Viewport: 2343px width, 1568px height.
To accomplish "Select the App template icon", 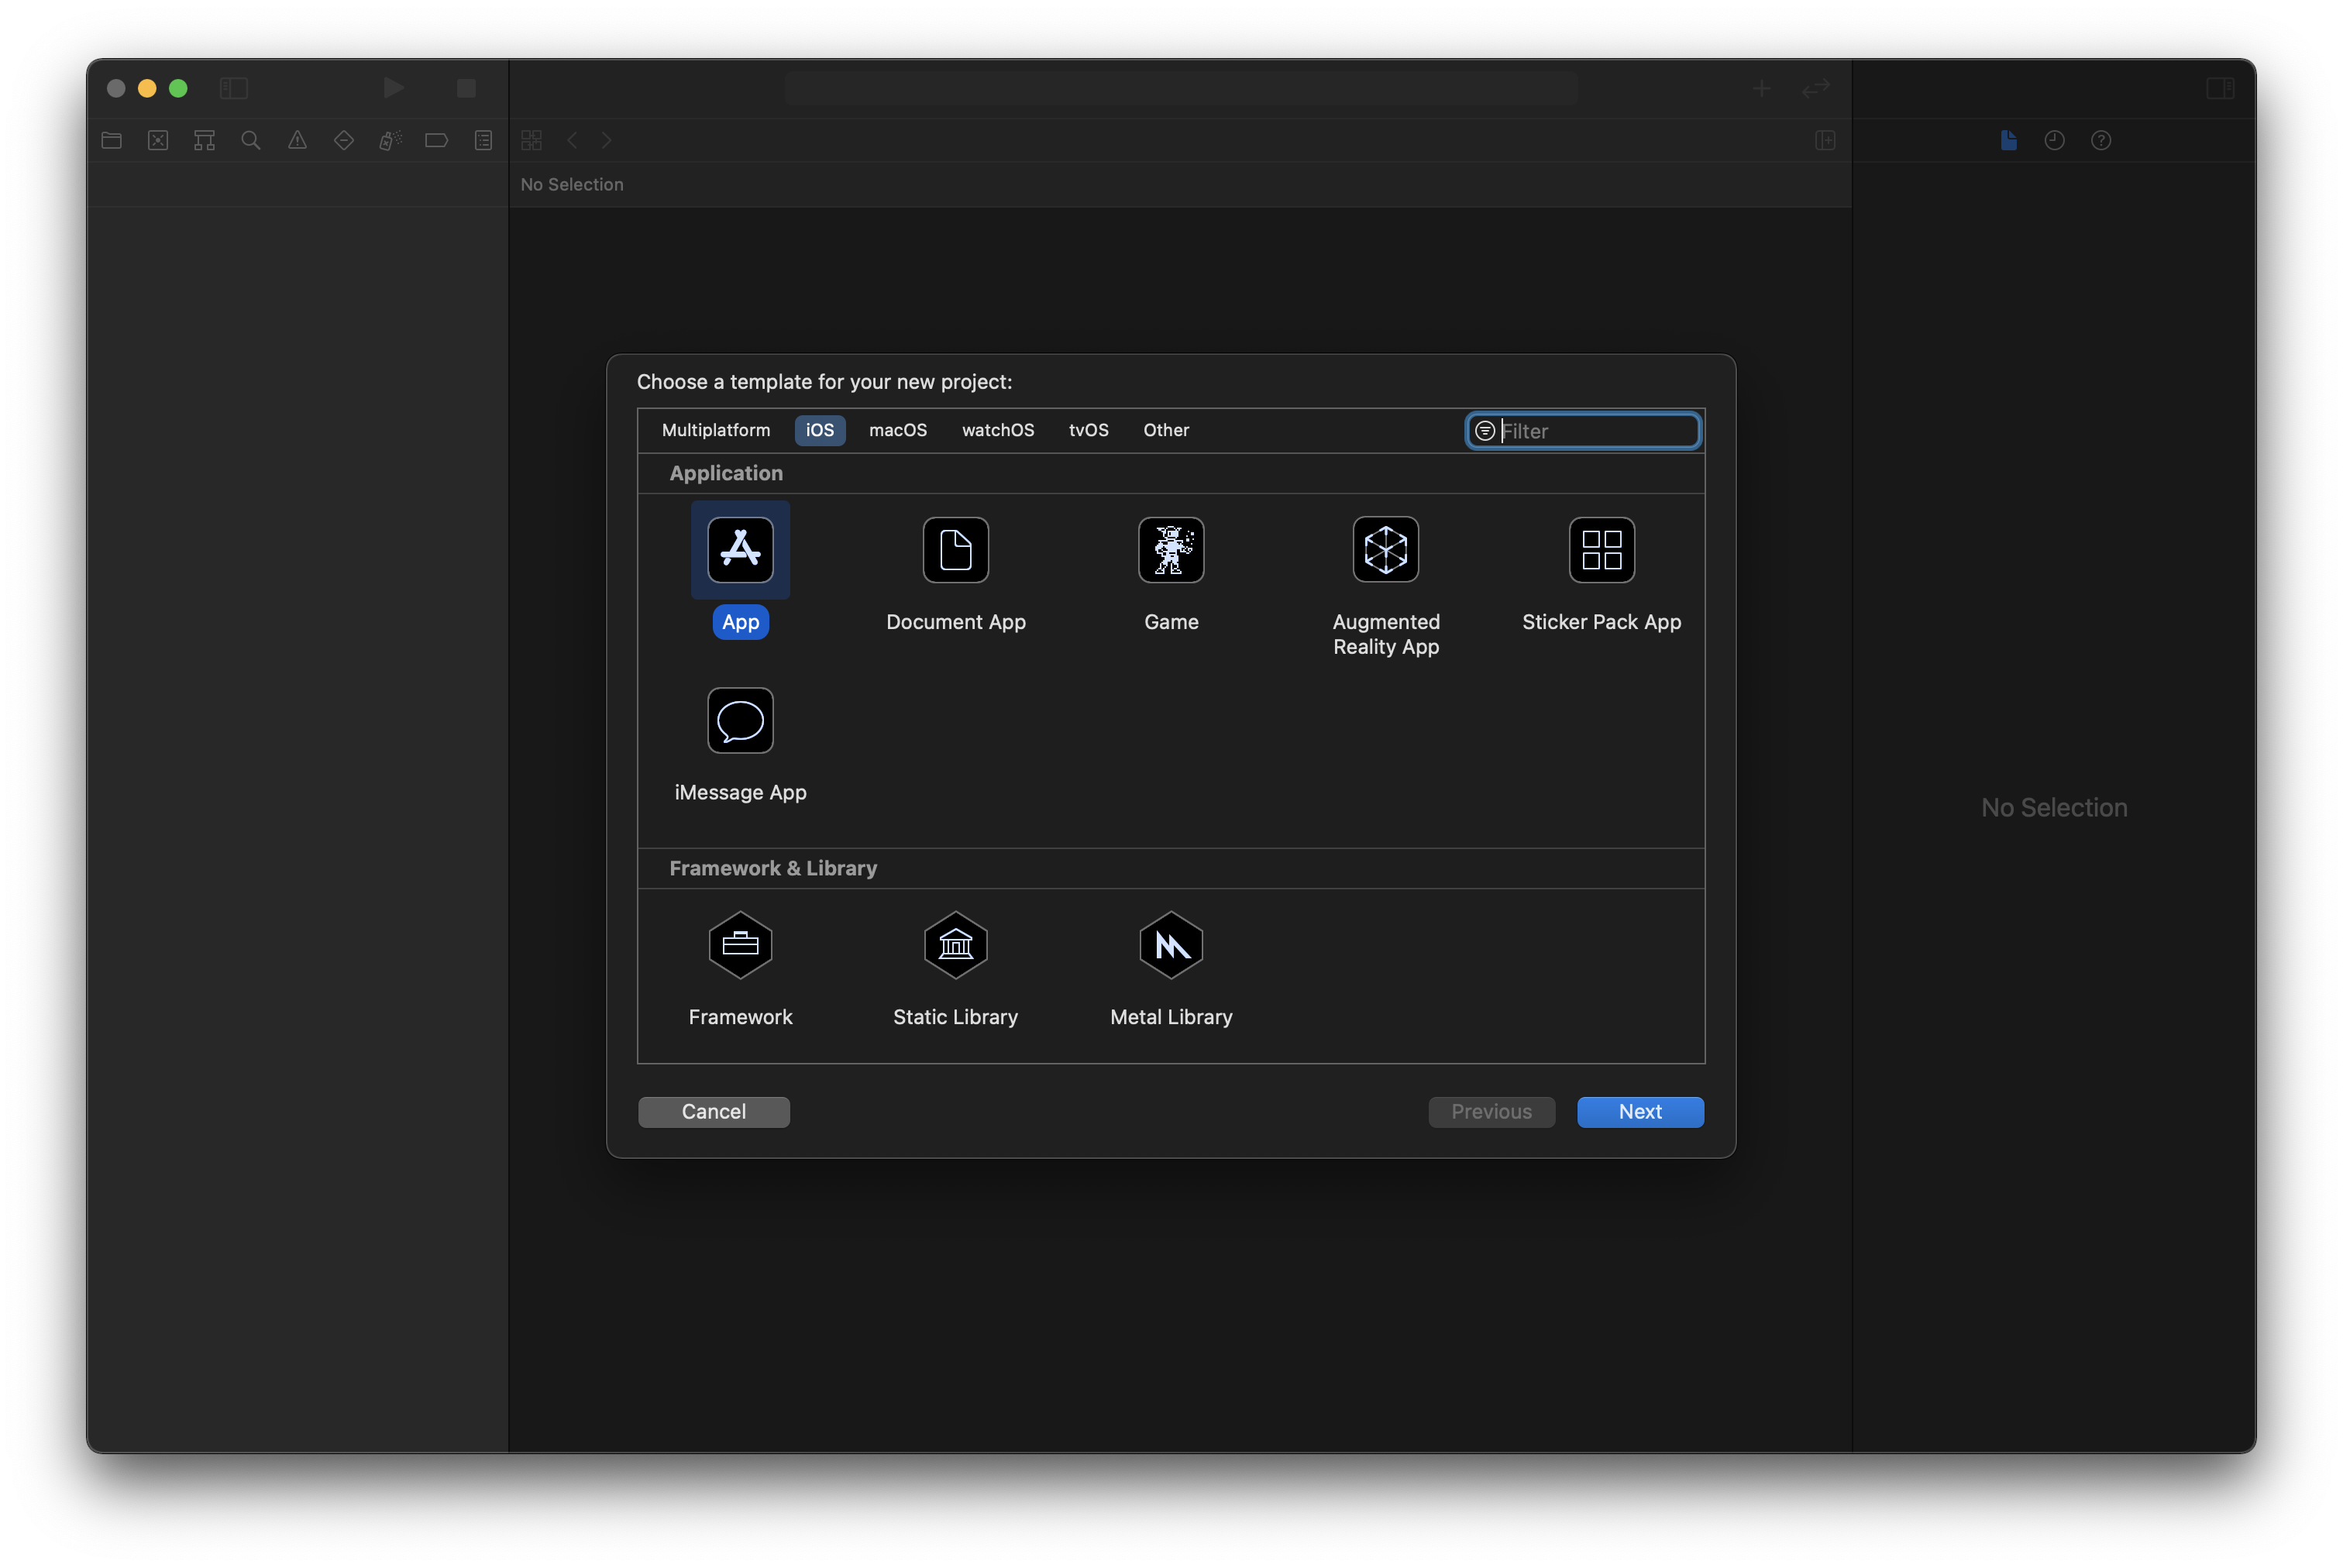I will point(740,550).
